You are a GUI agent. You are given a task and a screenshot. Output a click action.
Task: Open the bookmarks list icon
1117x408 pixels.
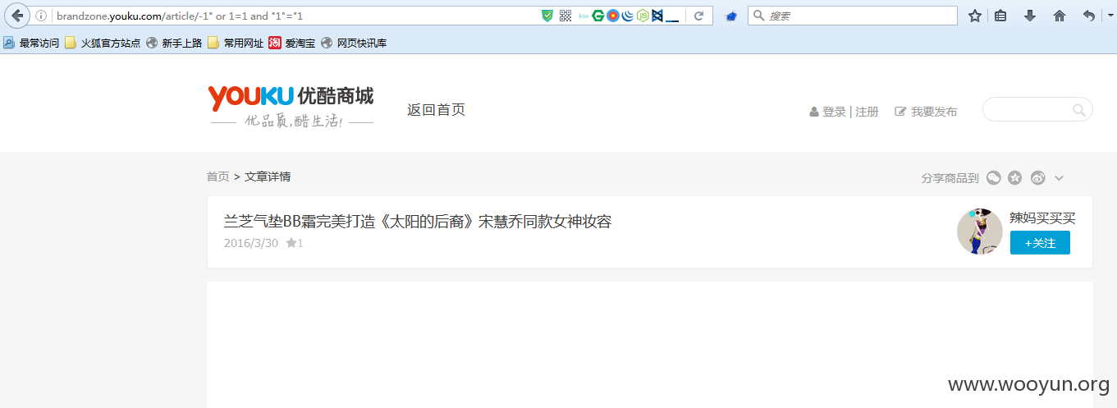(x=1000, y=16)
